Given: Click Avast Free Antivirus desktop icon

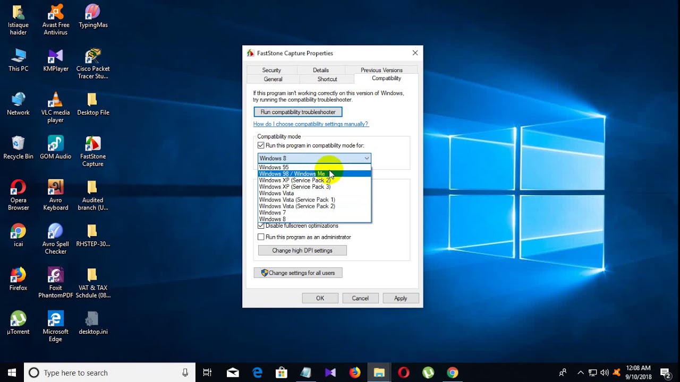Looking at the screenshot, I should point(55,20).
